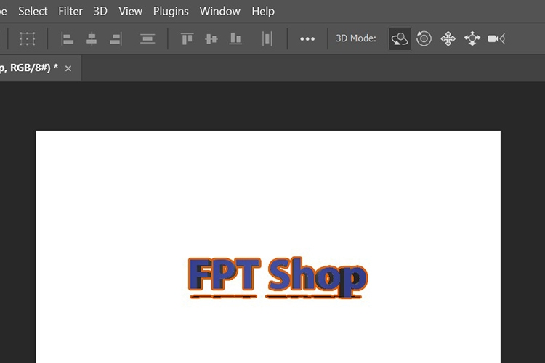
Task: Toggle Show Transform Controls icon
Action: click(x=27, y=38)
